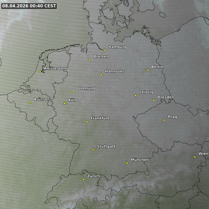Click the Köln text label
Viewport: 209px width, 209px height.
click(72, 100)
